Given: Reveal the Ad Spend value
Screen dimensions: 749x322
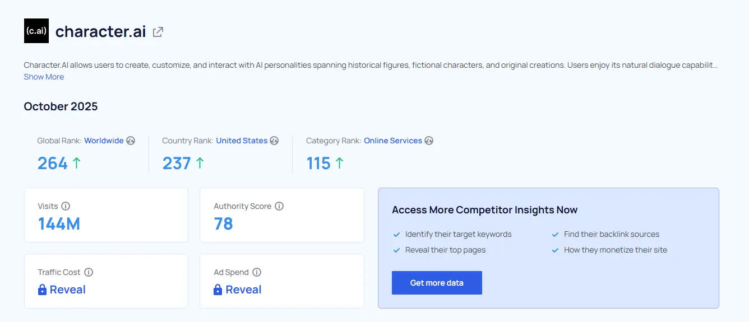Looking at the screenshot, I should pyautogui.click(x=243, y=290).
